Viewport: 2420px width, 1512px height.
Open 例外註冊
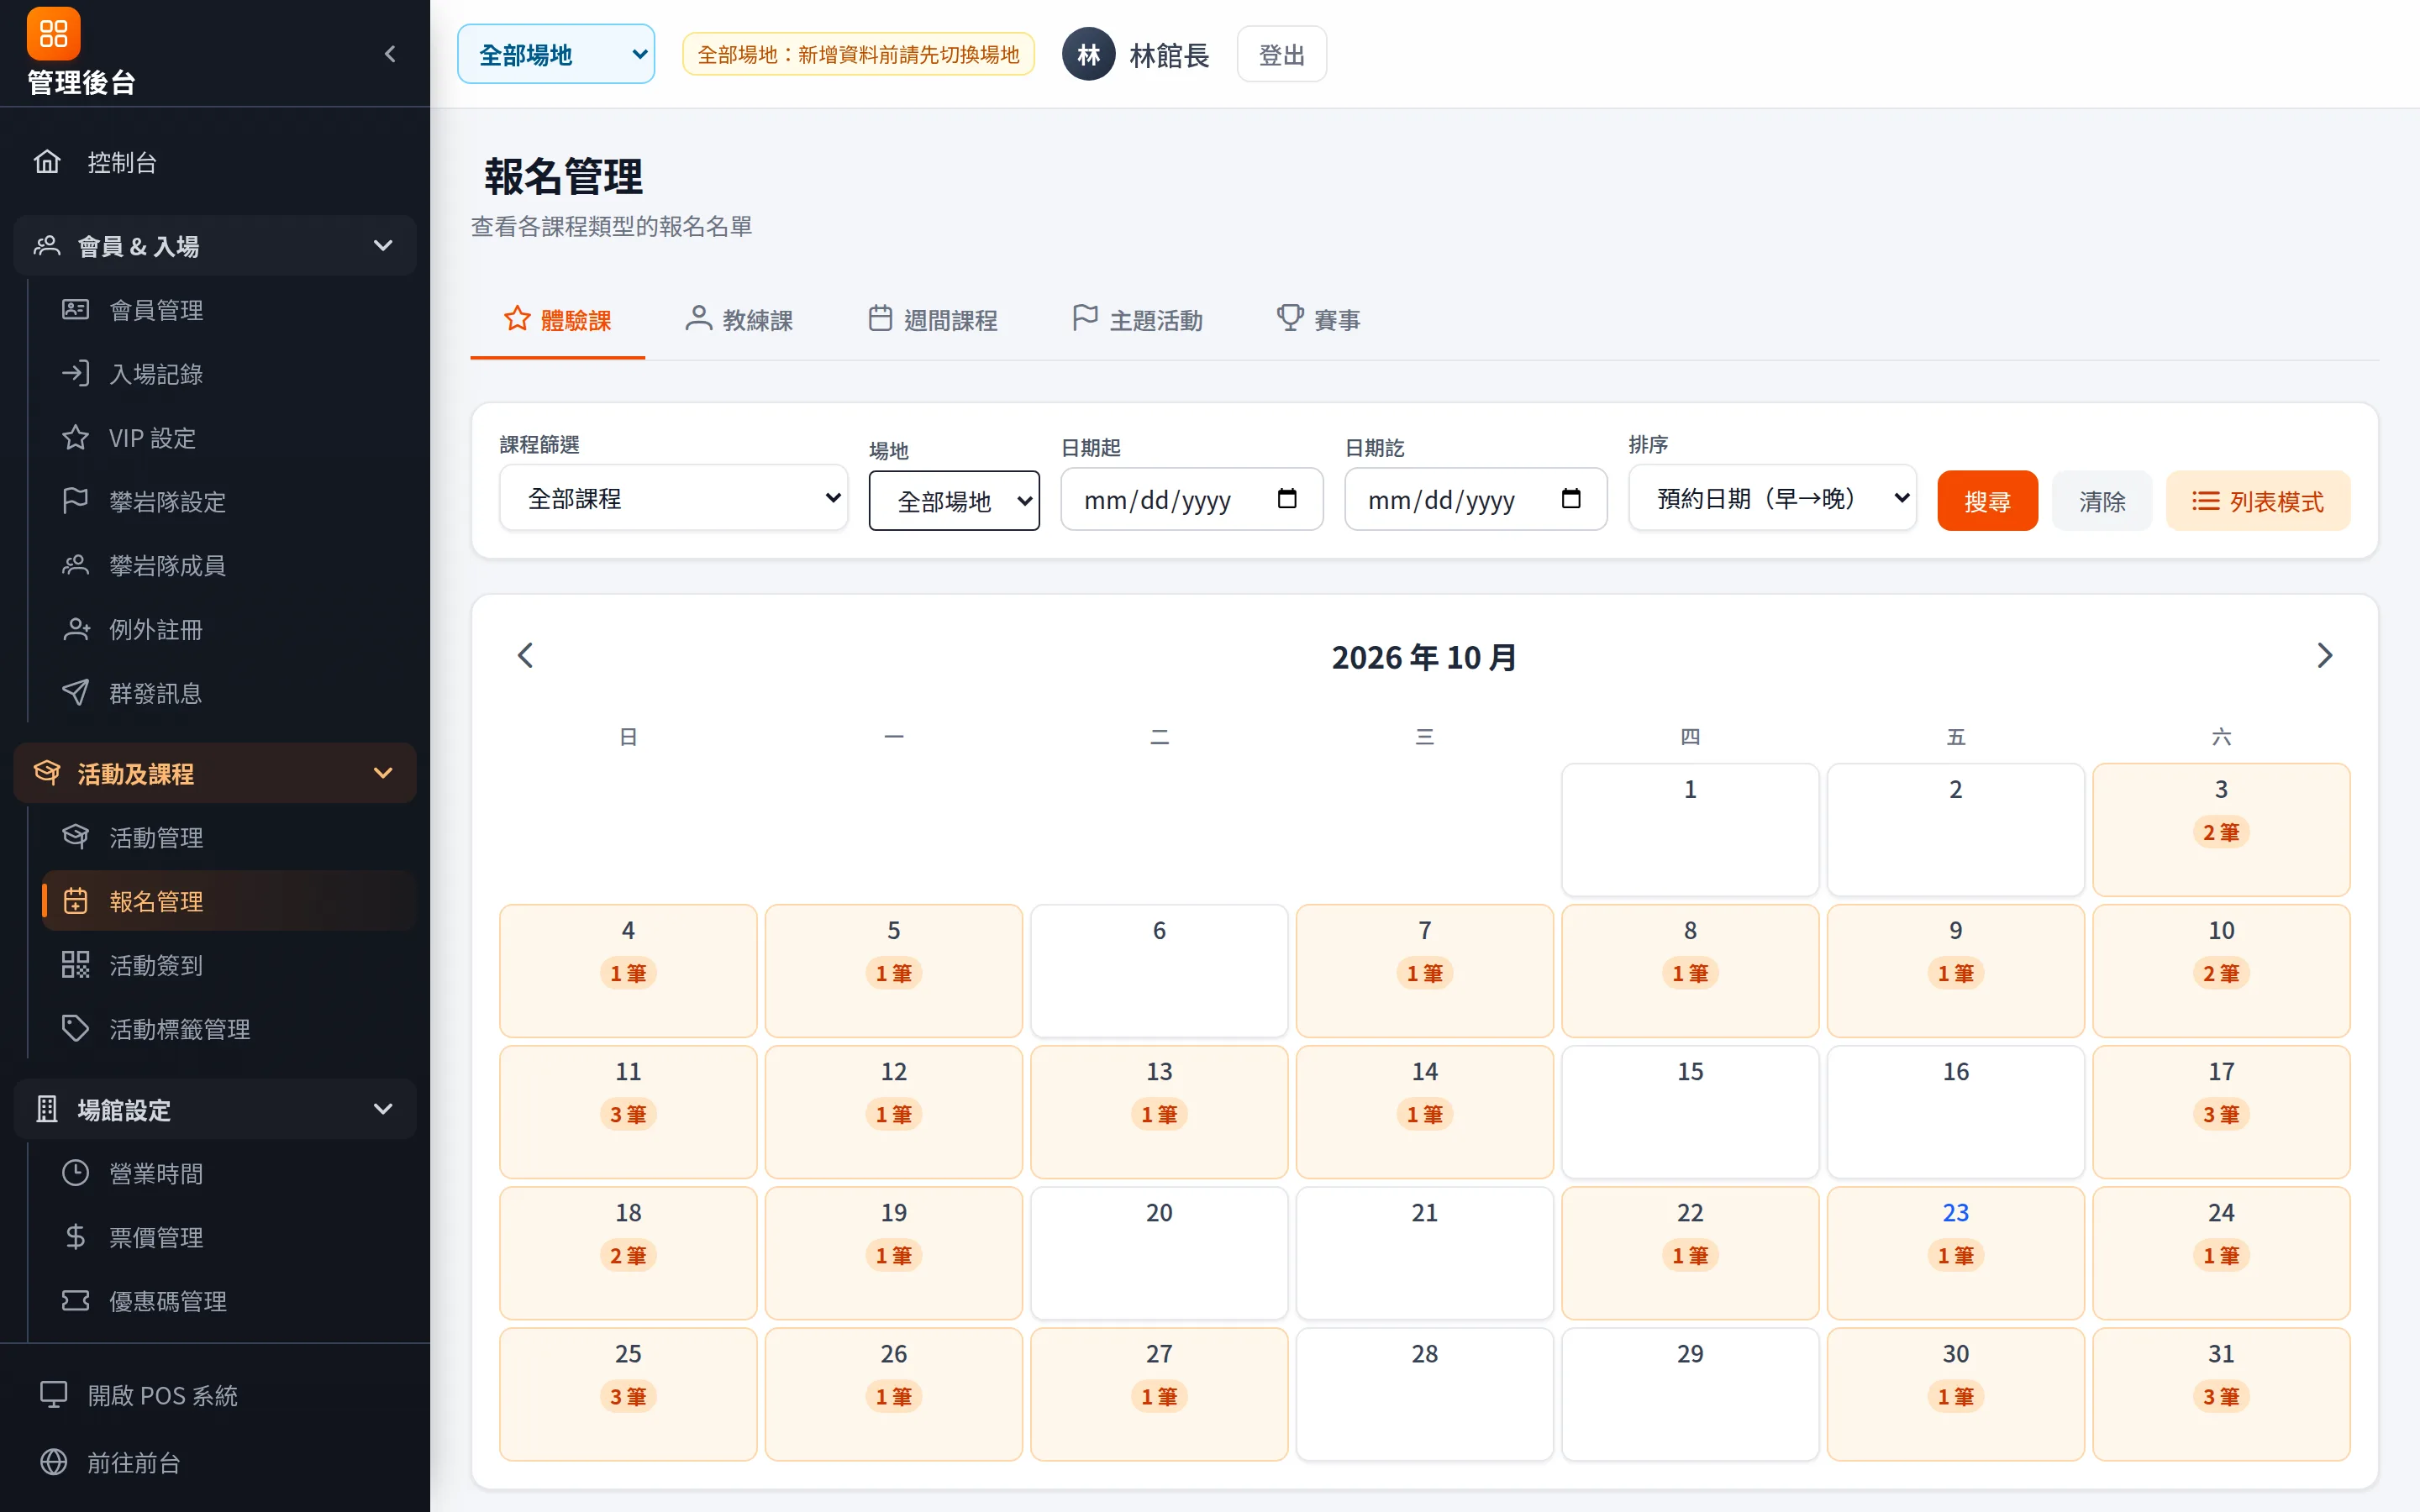coord(229,629)
